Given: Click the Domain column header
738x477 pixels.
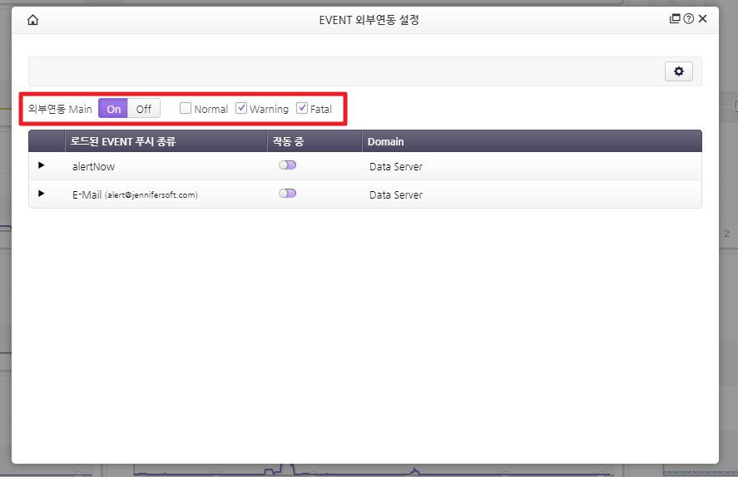Looking at the screenshot, I should (x=386, y=142).
